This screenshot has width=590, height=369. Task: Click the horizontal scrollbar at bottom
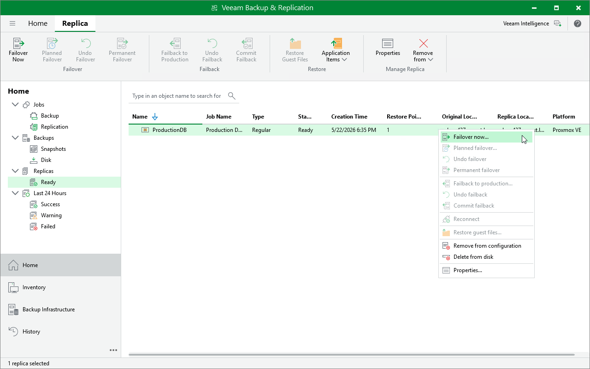point(352,355)
